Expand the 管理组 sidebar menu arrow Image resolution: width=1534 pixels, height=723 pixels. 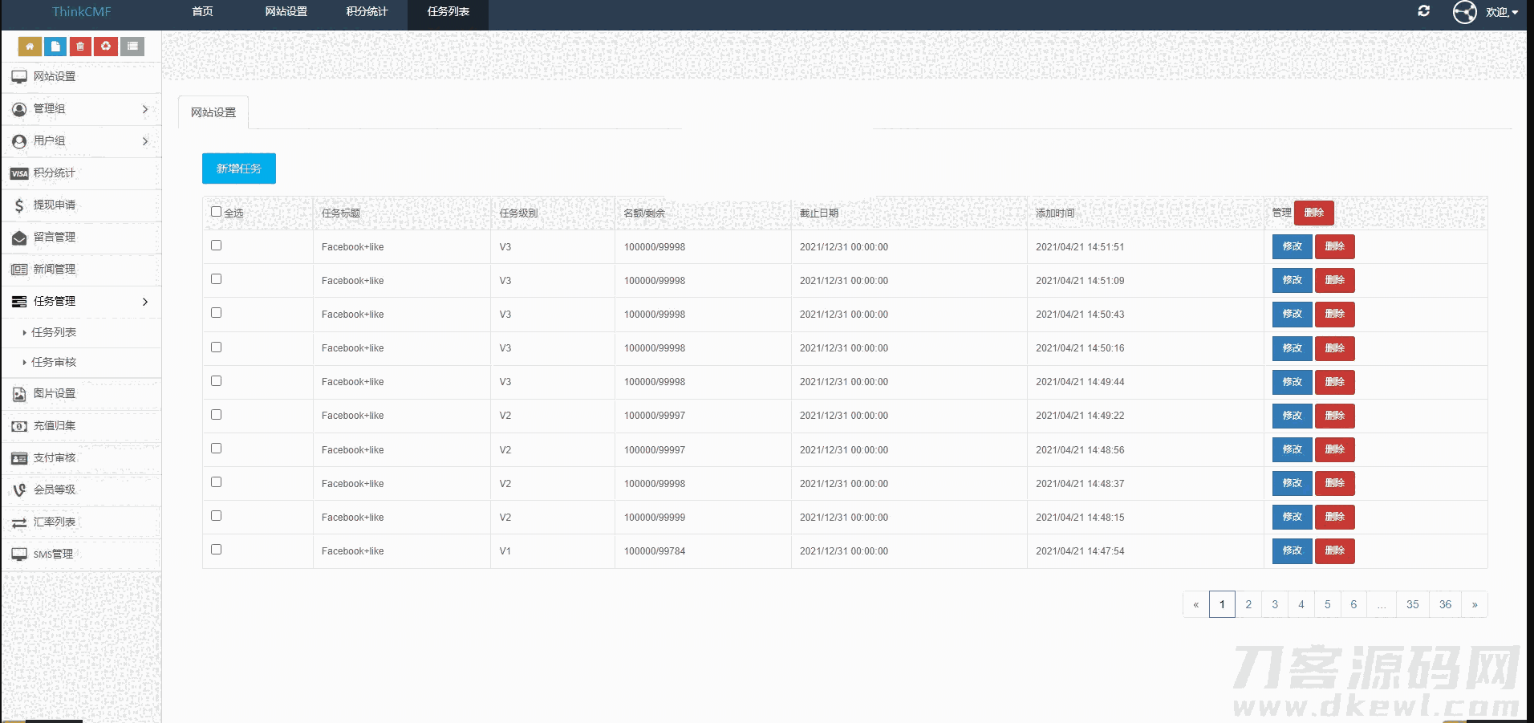pyautogui.click(x=144, y=109)
